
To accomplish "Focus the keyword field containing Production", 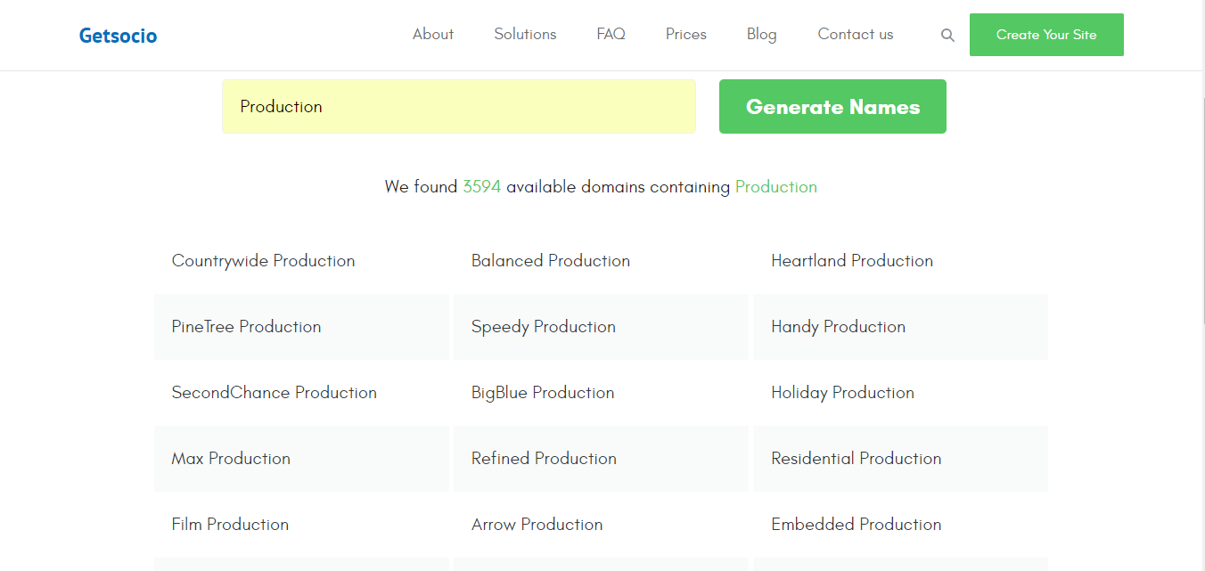I will pyautogui.click(x=459, y=107).
